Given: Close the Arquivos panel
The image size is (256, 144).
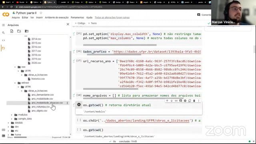Looking at the screenshot, I should (x=68, y=24).
